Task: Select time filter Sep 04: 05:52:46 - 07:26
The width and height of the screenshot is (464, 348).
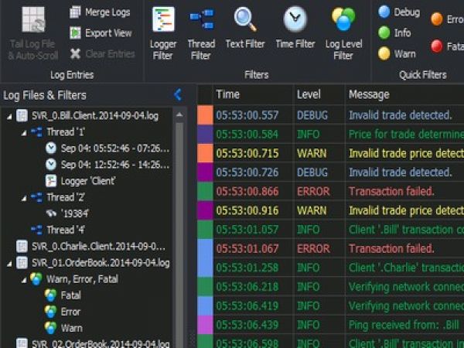Action: 108,148
